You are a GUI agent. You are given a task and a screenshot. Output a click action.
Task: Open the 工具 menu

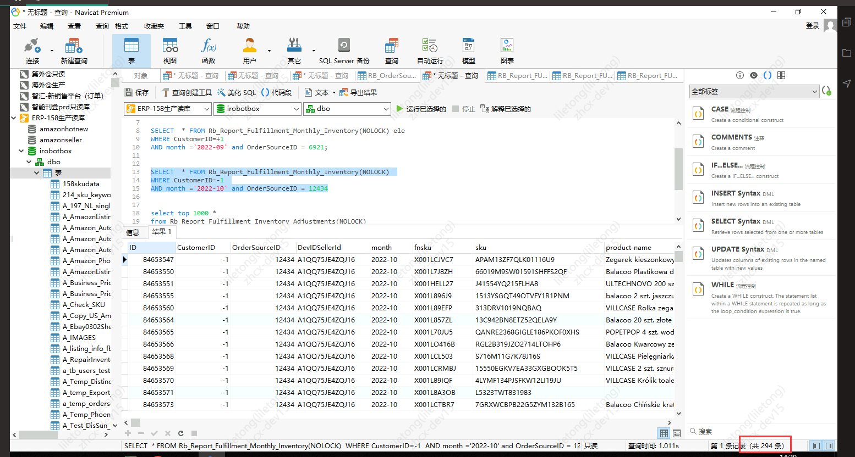tap(185, 26)
